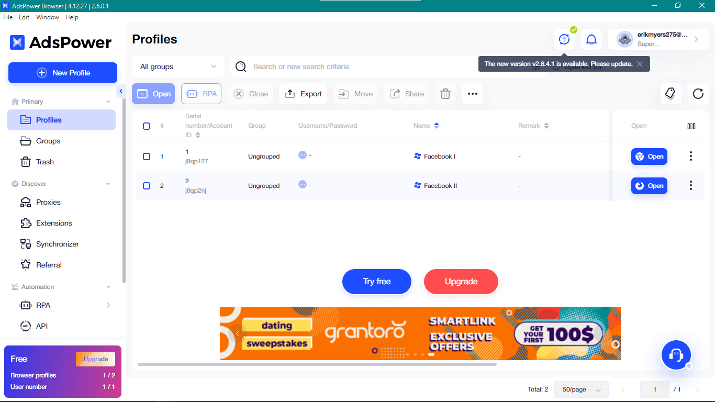
Task: Expand the RPA sidebar submenu
Action: pos(108,305)
